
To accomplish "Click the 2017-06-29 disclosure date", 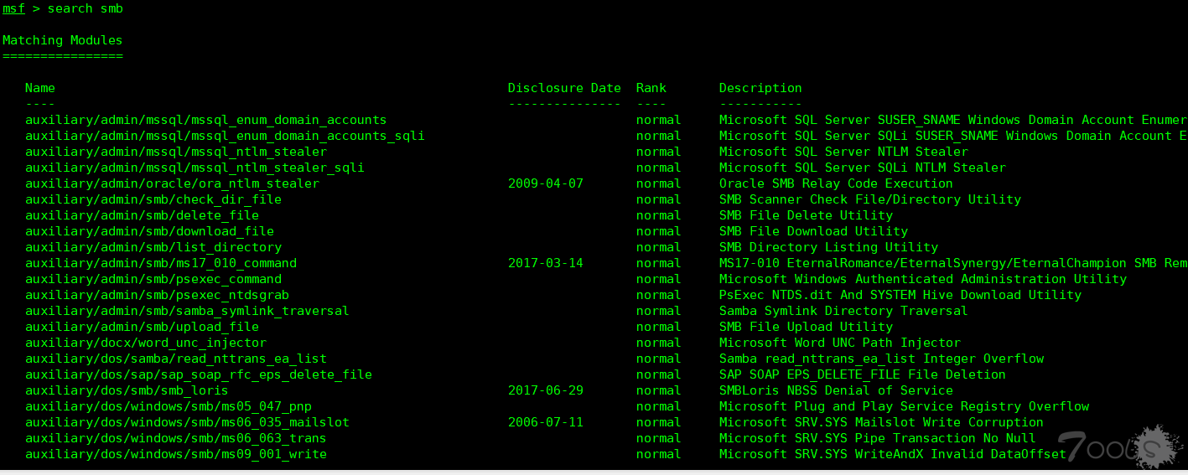I will 546,390.
